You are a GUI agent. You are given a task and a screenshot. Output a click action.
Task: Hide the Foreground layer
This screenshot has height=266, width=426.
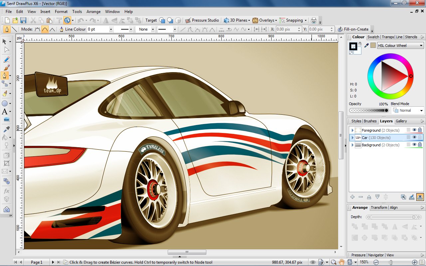(414, 130)
